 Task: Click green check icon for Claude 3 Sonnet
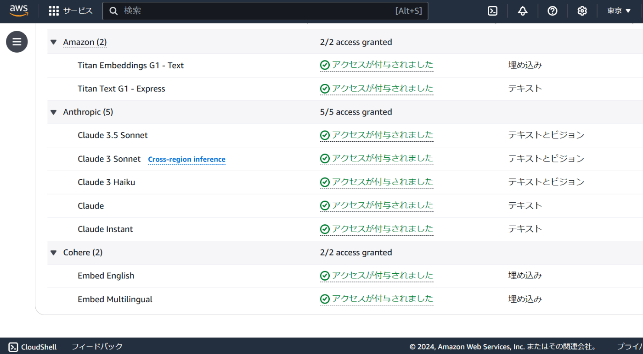pyautogui.click(x=325, y=159)
